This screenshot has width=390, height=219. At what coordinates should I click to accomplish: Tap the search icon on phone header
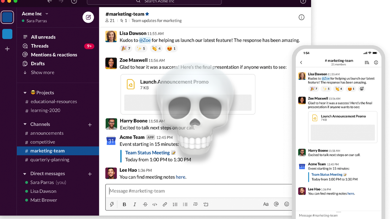point(367,63)
